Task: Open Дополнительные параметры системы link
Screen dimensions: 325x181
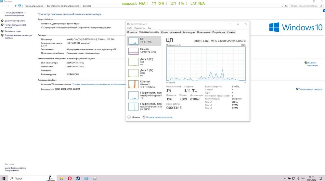Action: [18, 37]
